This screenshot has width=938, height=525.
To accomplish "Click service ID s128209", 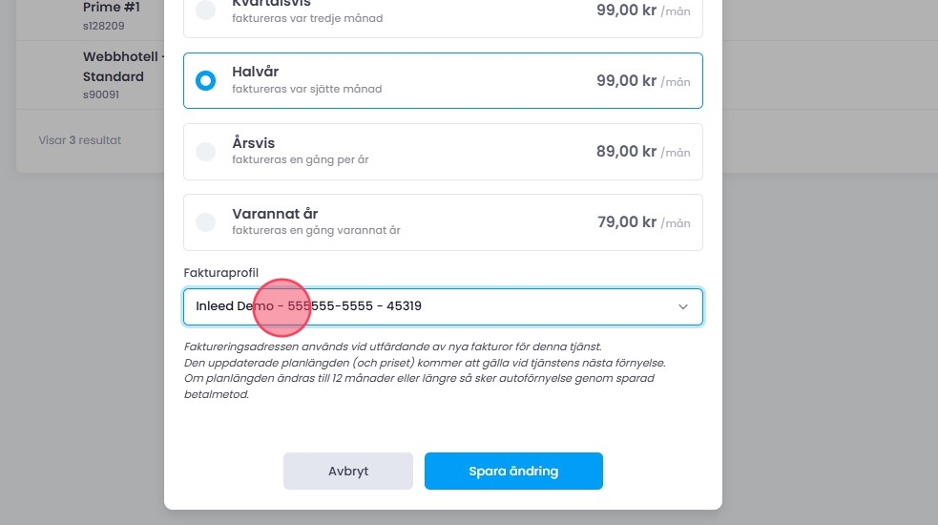I will click(x=104, y=26).
